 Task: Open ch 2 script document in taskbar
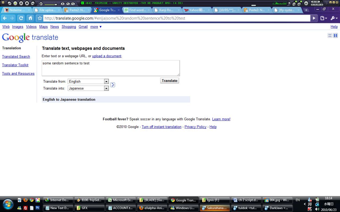click(246, 200)
